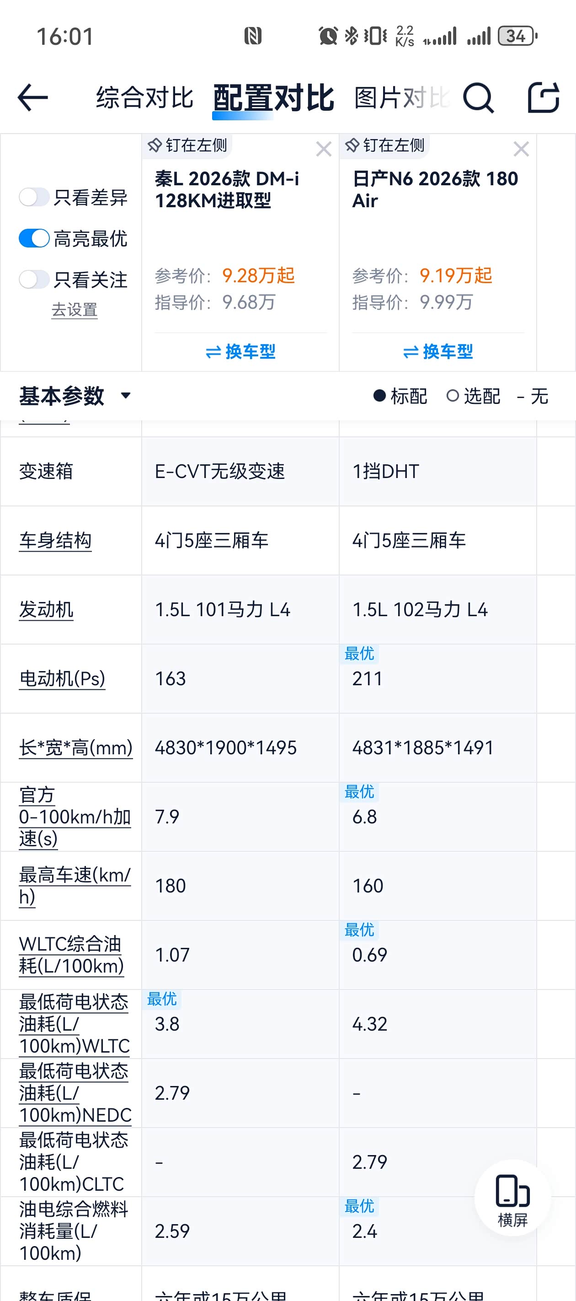Image resolution: width=576 pixels, height=1301 pixels.
Task: Expand 基本参数 section dropdown
Action: coord(126,395)
